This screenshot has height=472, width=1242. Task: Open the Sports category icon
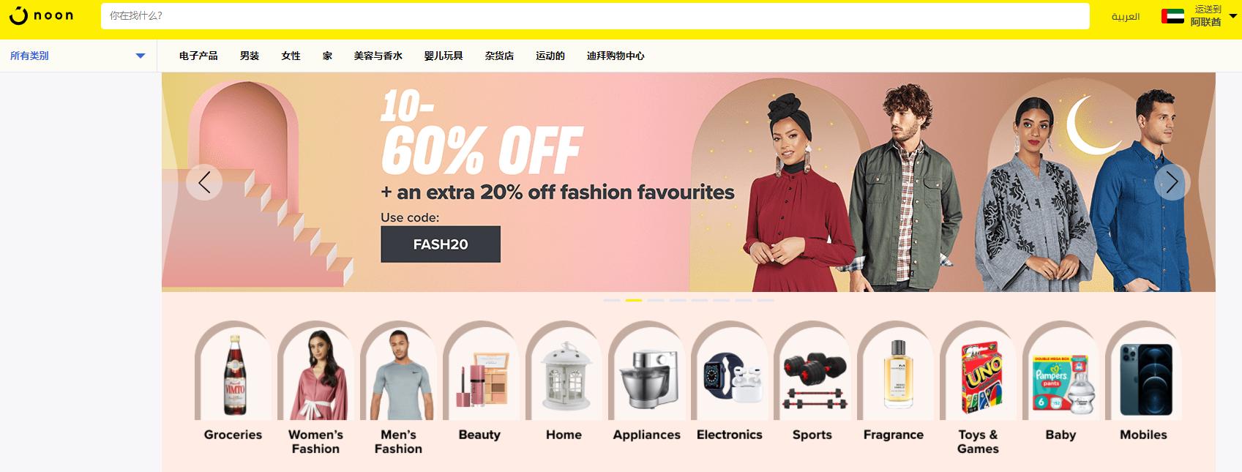(x=812, y=372)
